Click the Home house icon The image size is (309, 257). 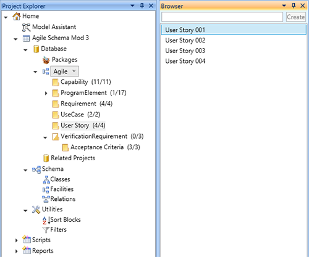(17, 16)
